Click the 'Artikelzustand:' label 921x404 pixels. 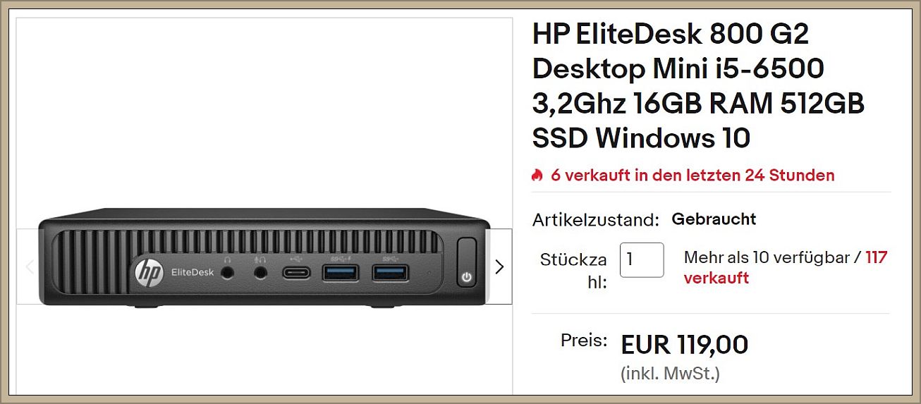click(x=596, y=219)
